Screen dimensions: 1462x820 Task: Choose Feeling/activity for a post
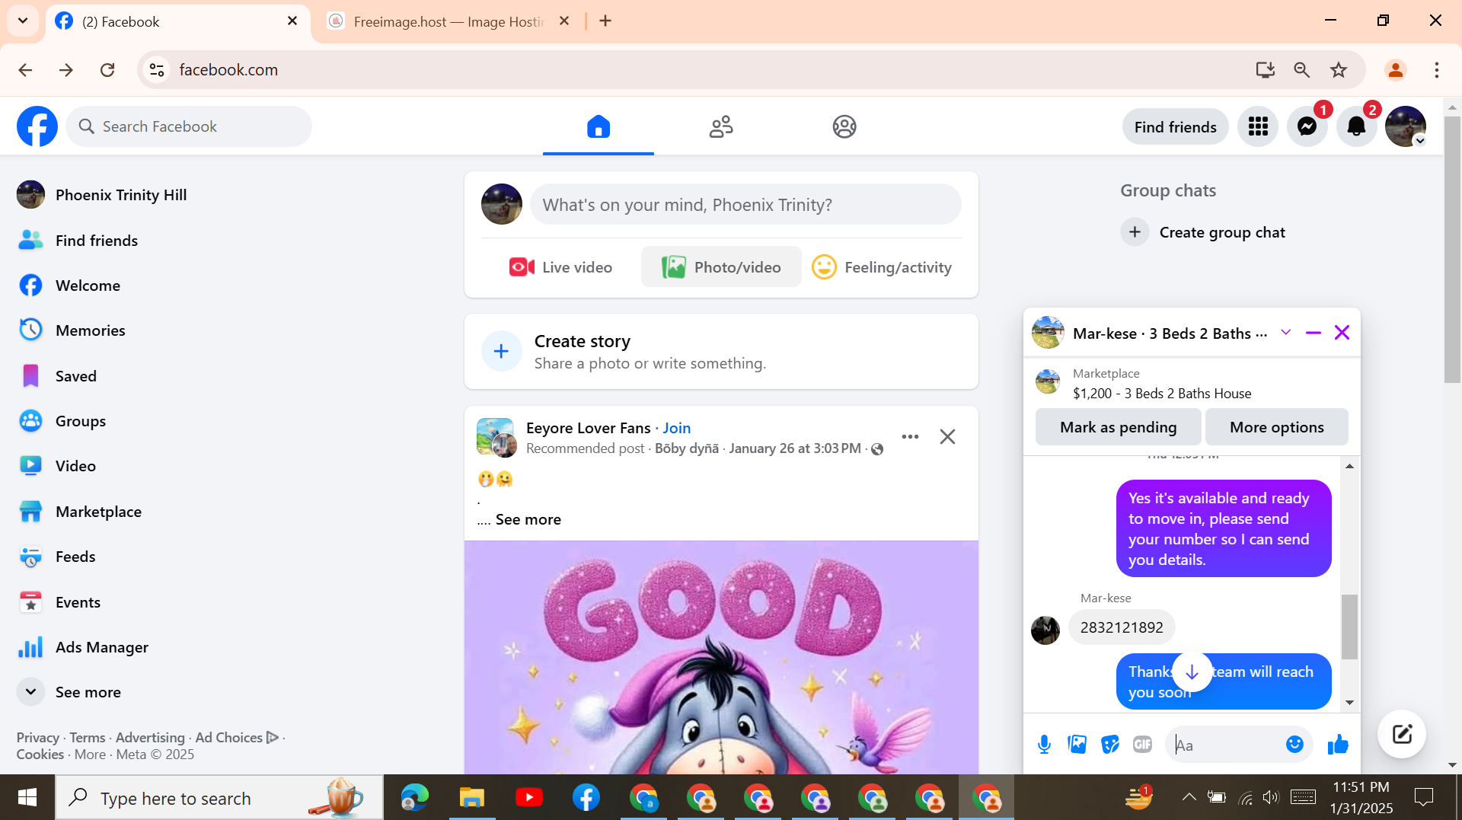[x=882, y=267]
